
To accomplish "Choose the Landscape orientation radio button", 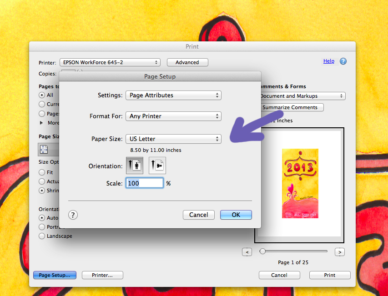I will [42, 236].
